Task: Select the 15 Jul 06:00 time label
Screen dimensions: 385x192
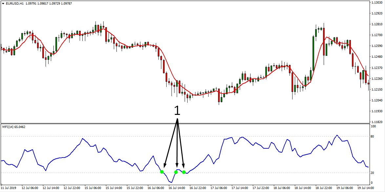Action: pyautogui.click(x=93, y=188)
